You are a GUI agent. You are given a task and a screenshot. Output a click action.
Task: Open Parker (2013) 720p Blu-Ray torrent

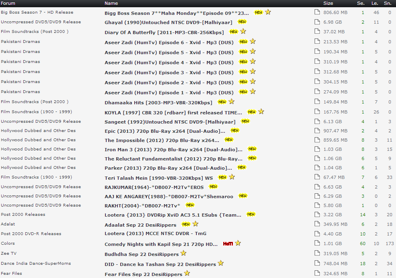click(168, 168)
